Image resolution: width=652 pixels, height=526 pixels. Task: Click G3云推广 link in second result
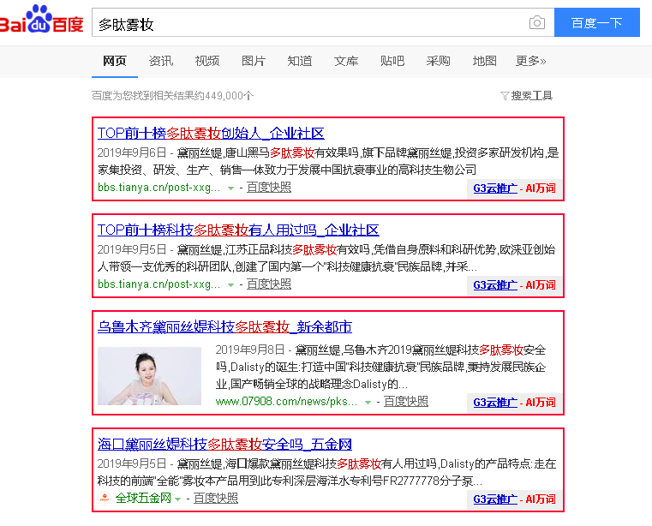pyautogui.click(x=495, y=285)
